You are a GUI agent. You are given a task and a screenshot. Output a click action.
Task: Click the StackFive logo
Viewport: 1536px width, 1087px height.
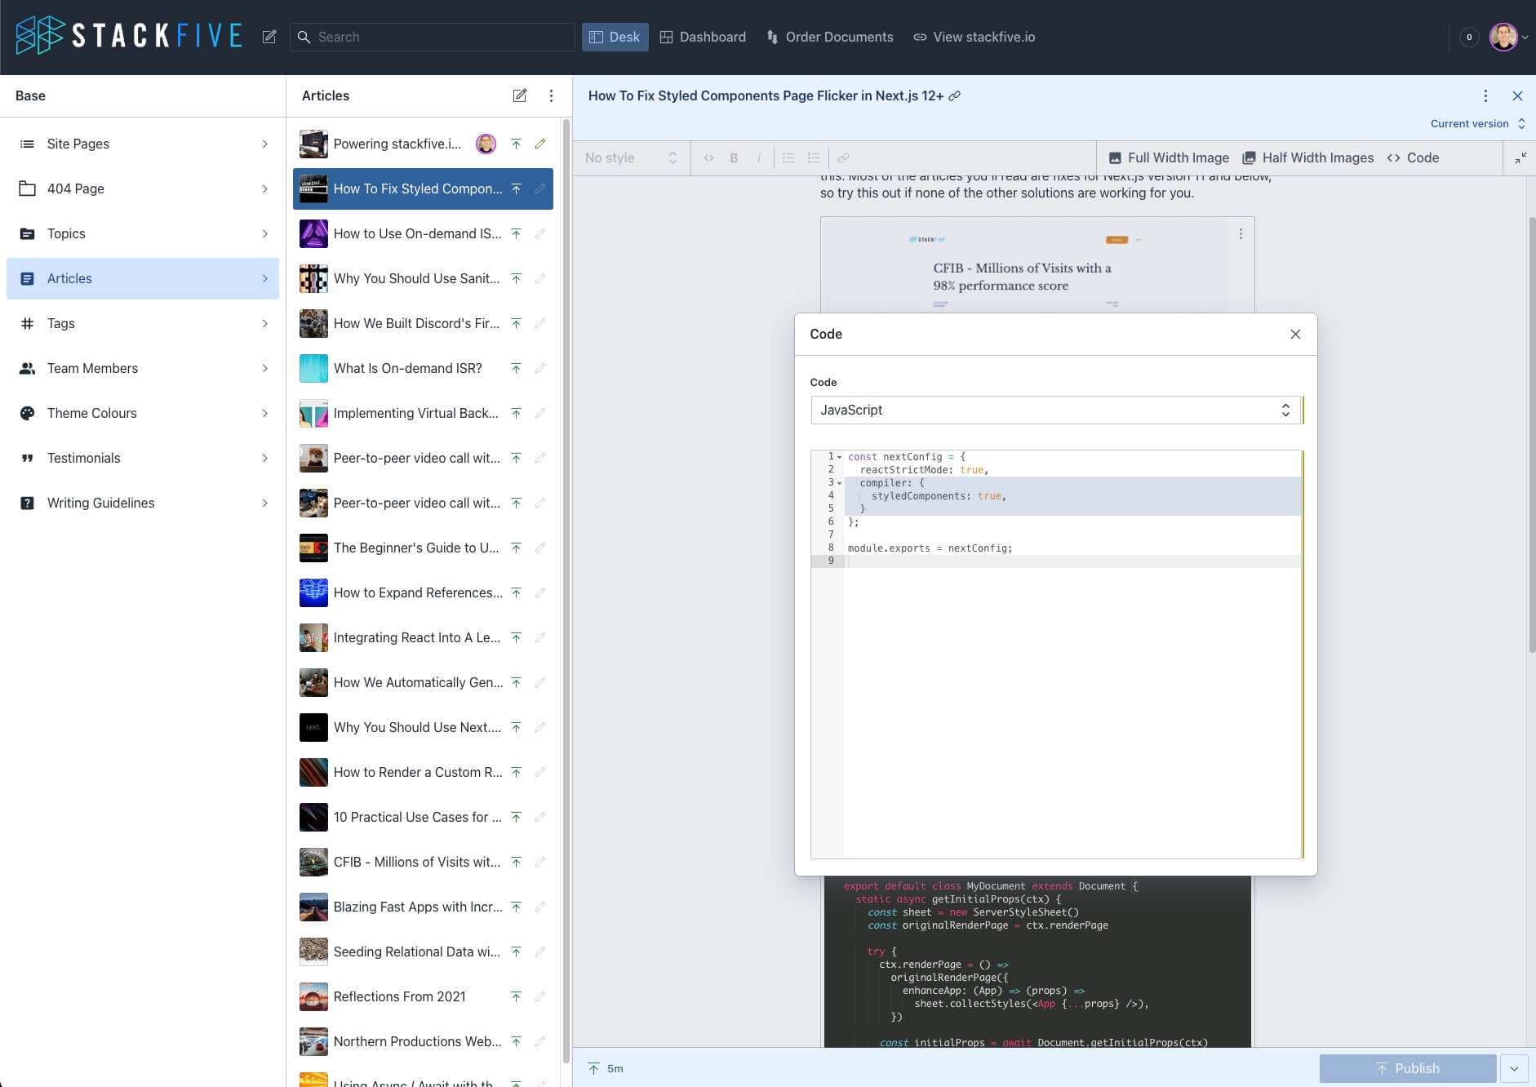tap(129, 36)
